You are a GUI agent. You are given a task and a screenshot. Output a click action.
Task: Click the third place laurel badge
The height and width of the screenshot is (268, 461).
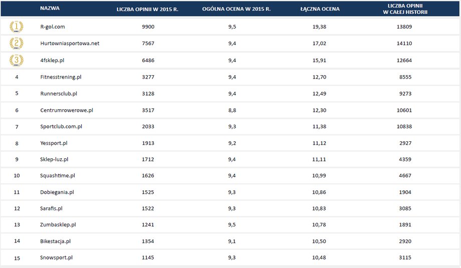click(x=17, y=60)
